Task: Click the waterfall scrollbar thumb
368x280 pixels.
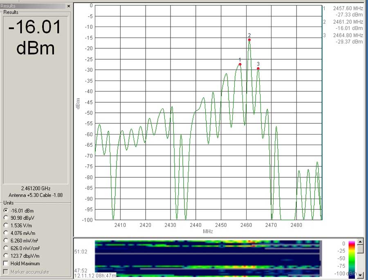Action: (x=360, y=249)
